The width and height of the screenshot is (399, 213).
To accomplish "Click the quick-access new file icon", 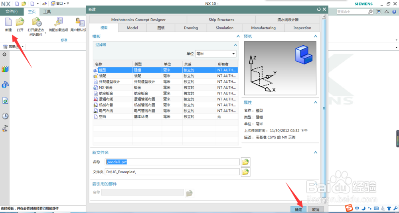I will [17, 4].
